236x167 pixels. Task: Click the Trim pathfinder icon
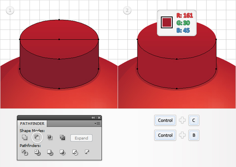pos(37,152)
